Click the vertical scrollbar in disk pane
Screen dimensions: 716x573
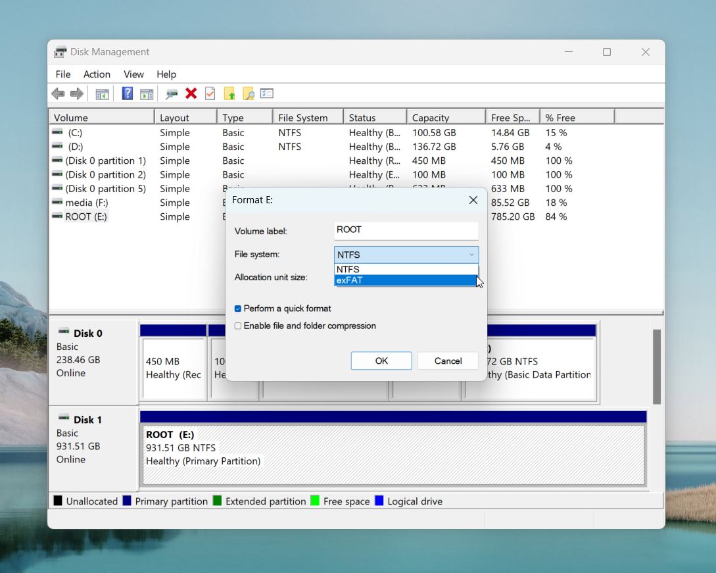[x=657, y=366]
